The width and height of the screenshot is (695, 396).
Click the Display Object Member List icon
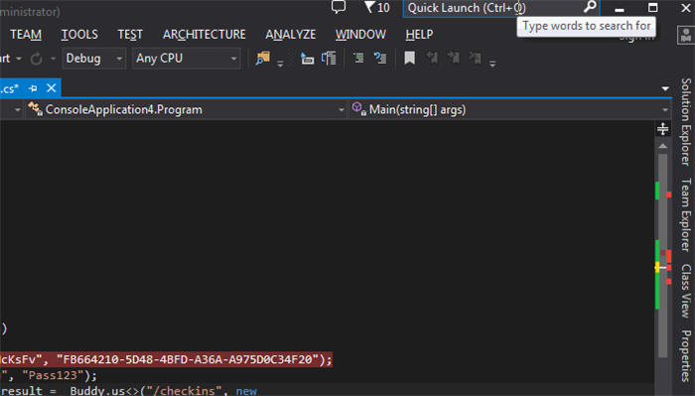[307, 59]
